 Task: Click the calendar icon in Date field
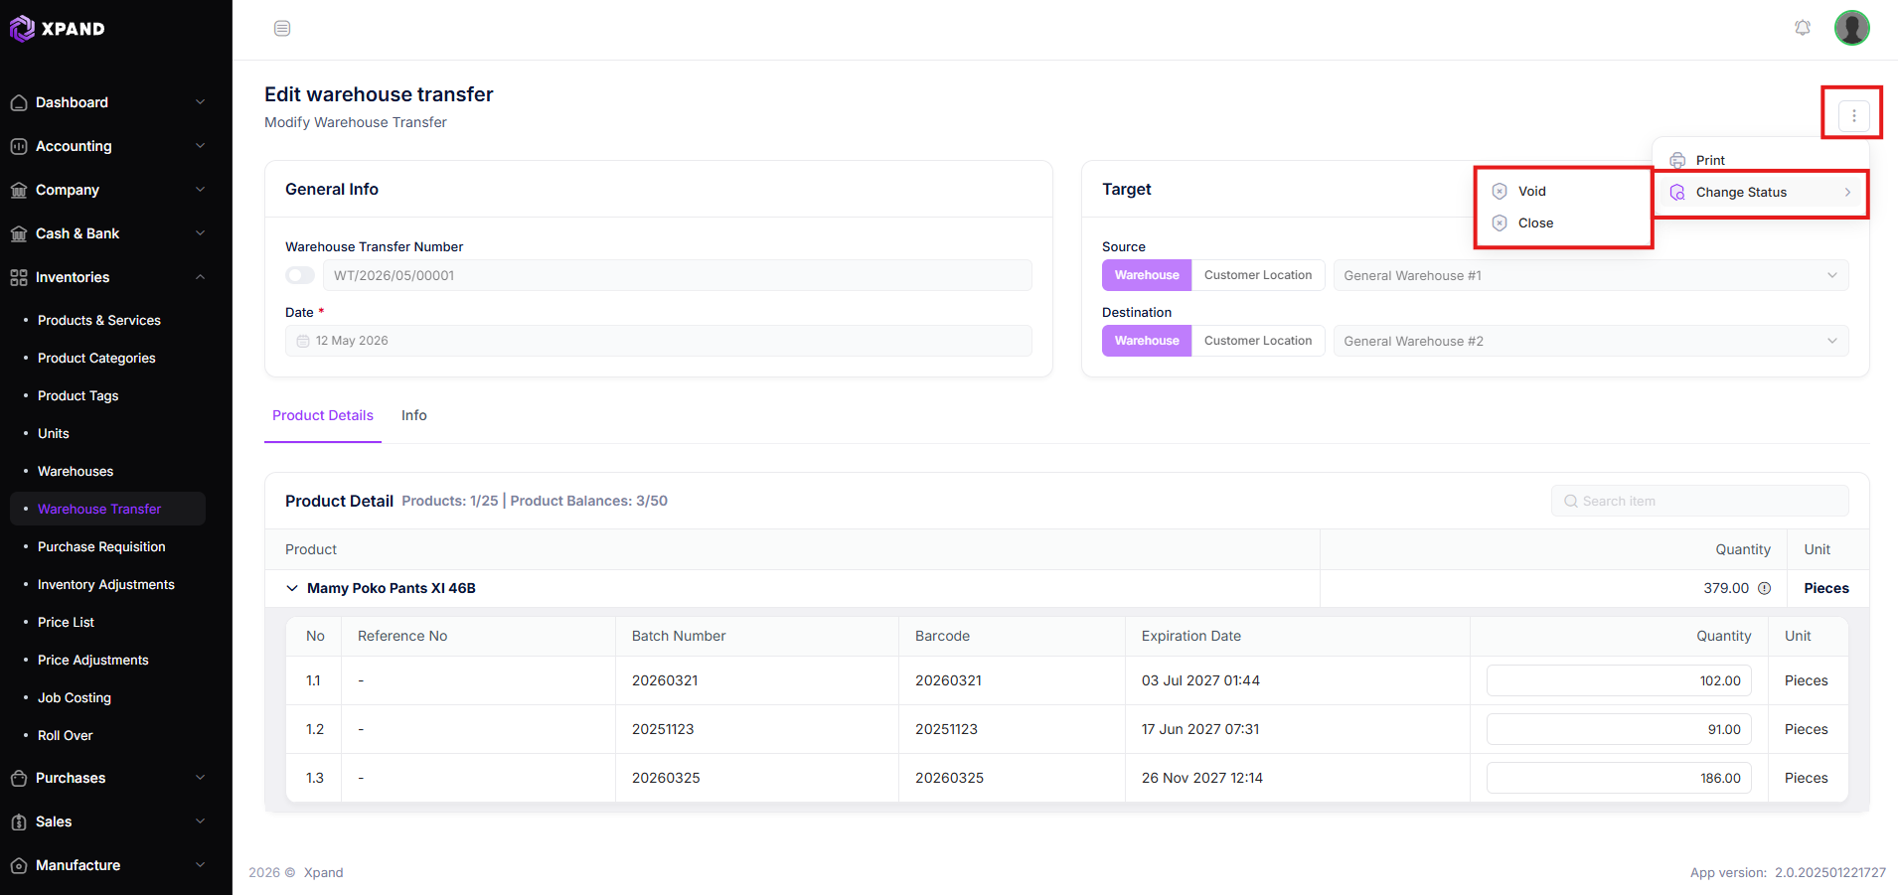click(x=303, y=341)
